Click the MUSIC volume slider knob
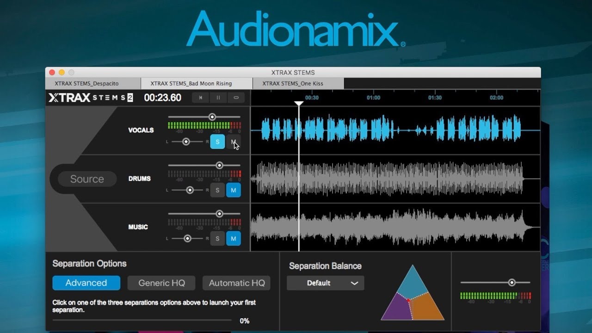Viewport: 592px width, 333px height. [x=220, y=214]
